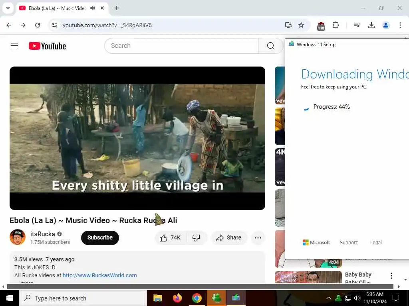Open File Explorer from taskbar
Image resolution: width=409 pixels, height=306 pixels.
157,298
